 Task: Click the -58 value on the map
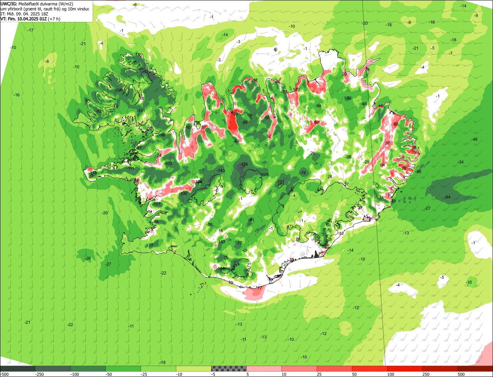[x=210, y=224]
